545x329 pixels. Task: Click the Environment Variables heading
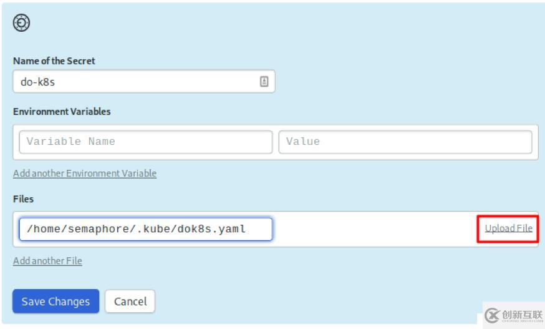(62, 111)
